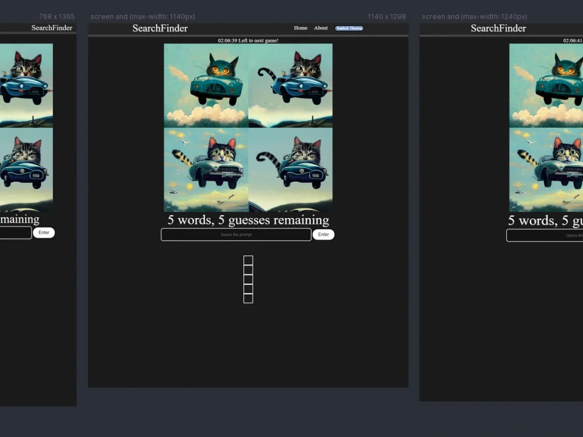Click the Home link in the middle preview

pos(300,28)
